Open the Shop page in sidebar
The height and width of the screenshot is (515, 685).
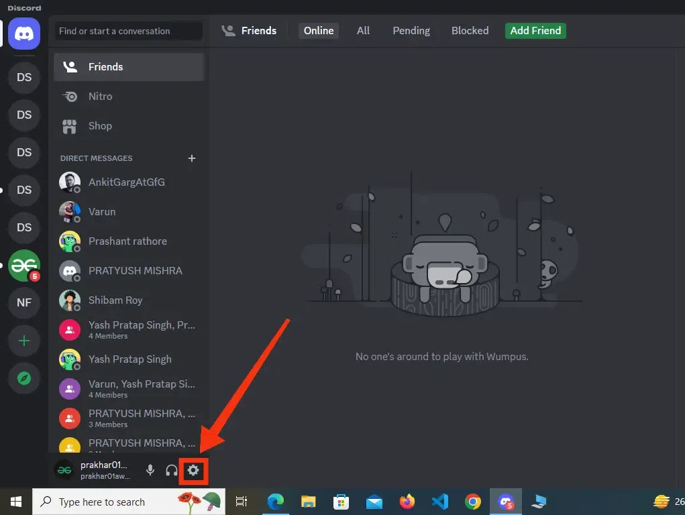click(129, 126)
